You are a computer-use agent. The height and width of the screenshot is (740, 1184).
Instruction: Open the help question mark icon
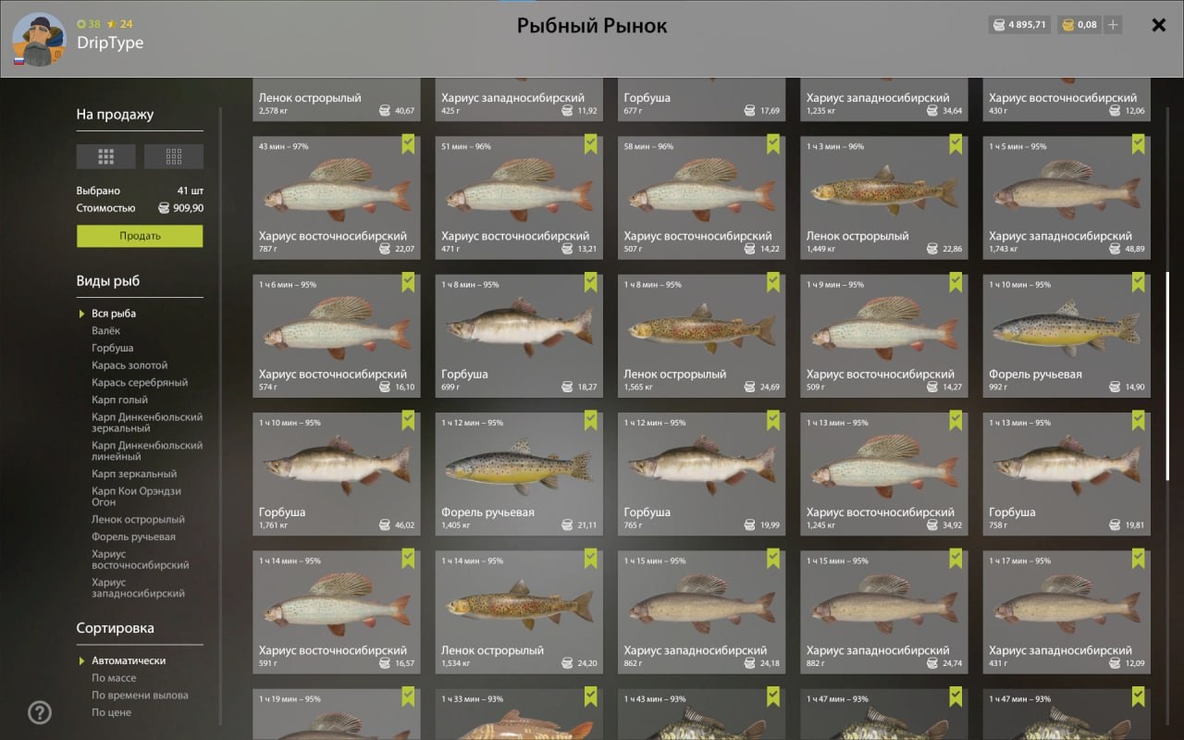tap(40, 712)
